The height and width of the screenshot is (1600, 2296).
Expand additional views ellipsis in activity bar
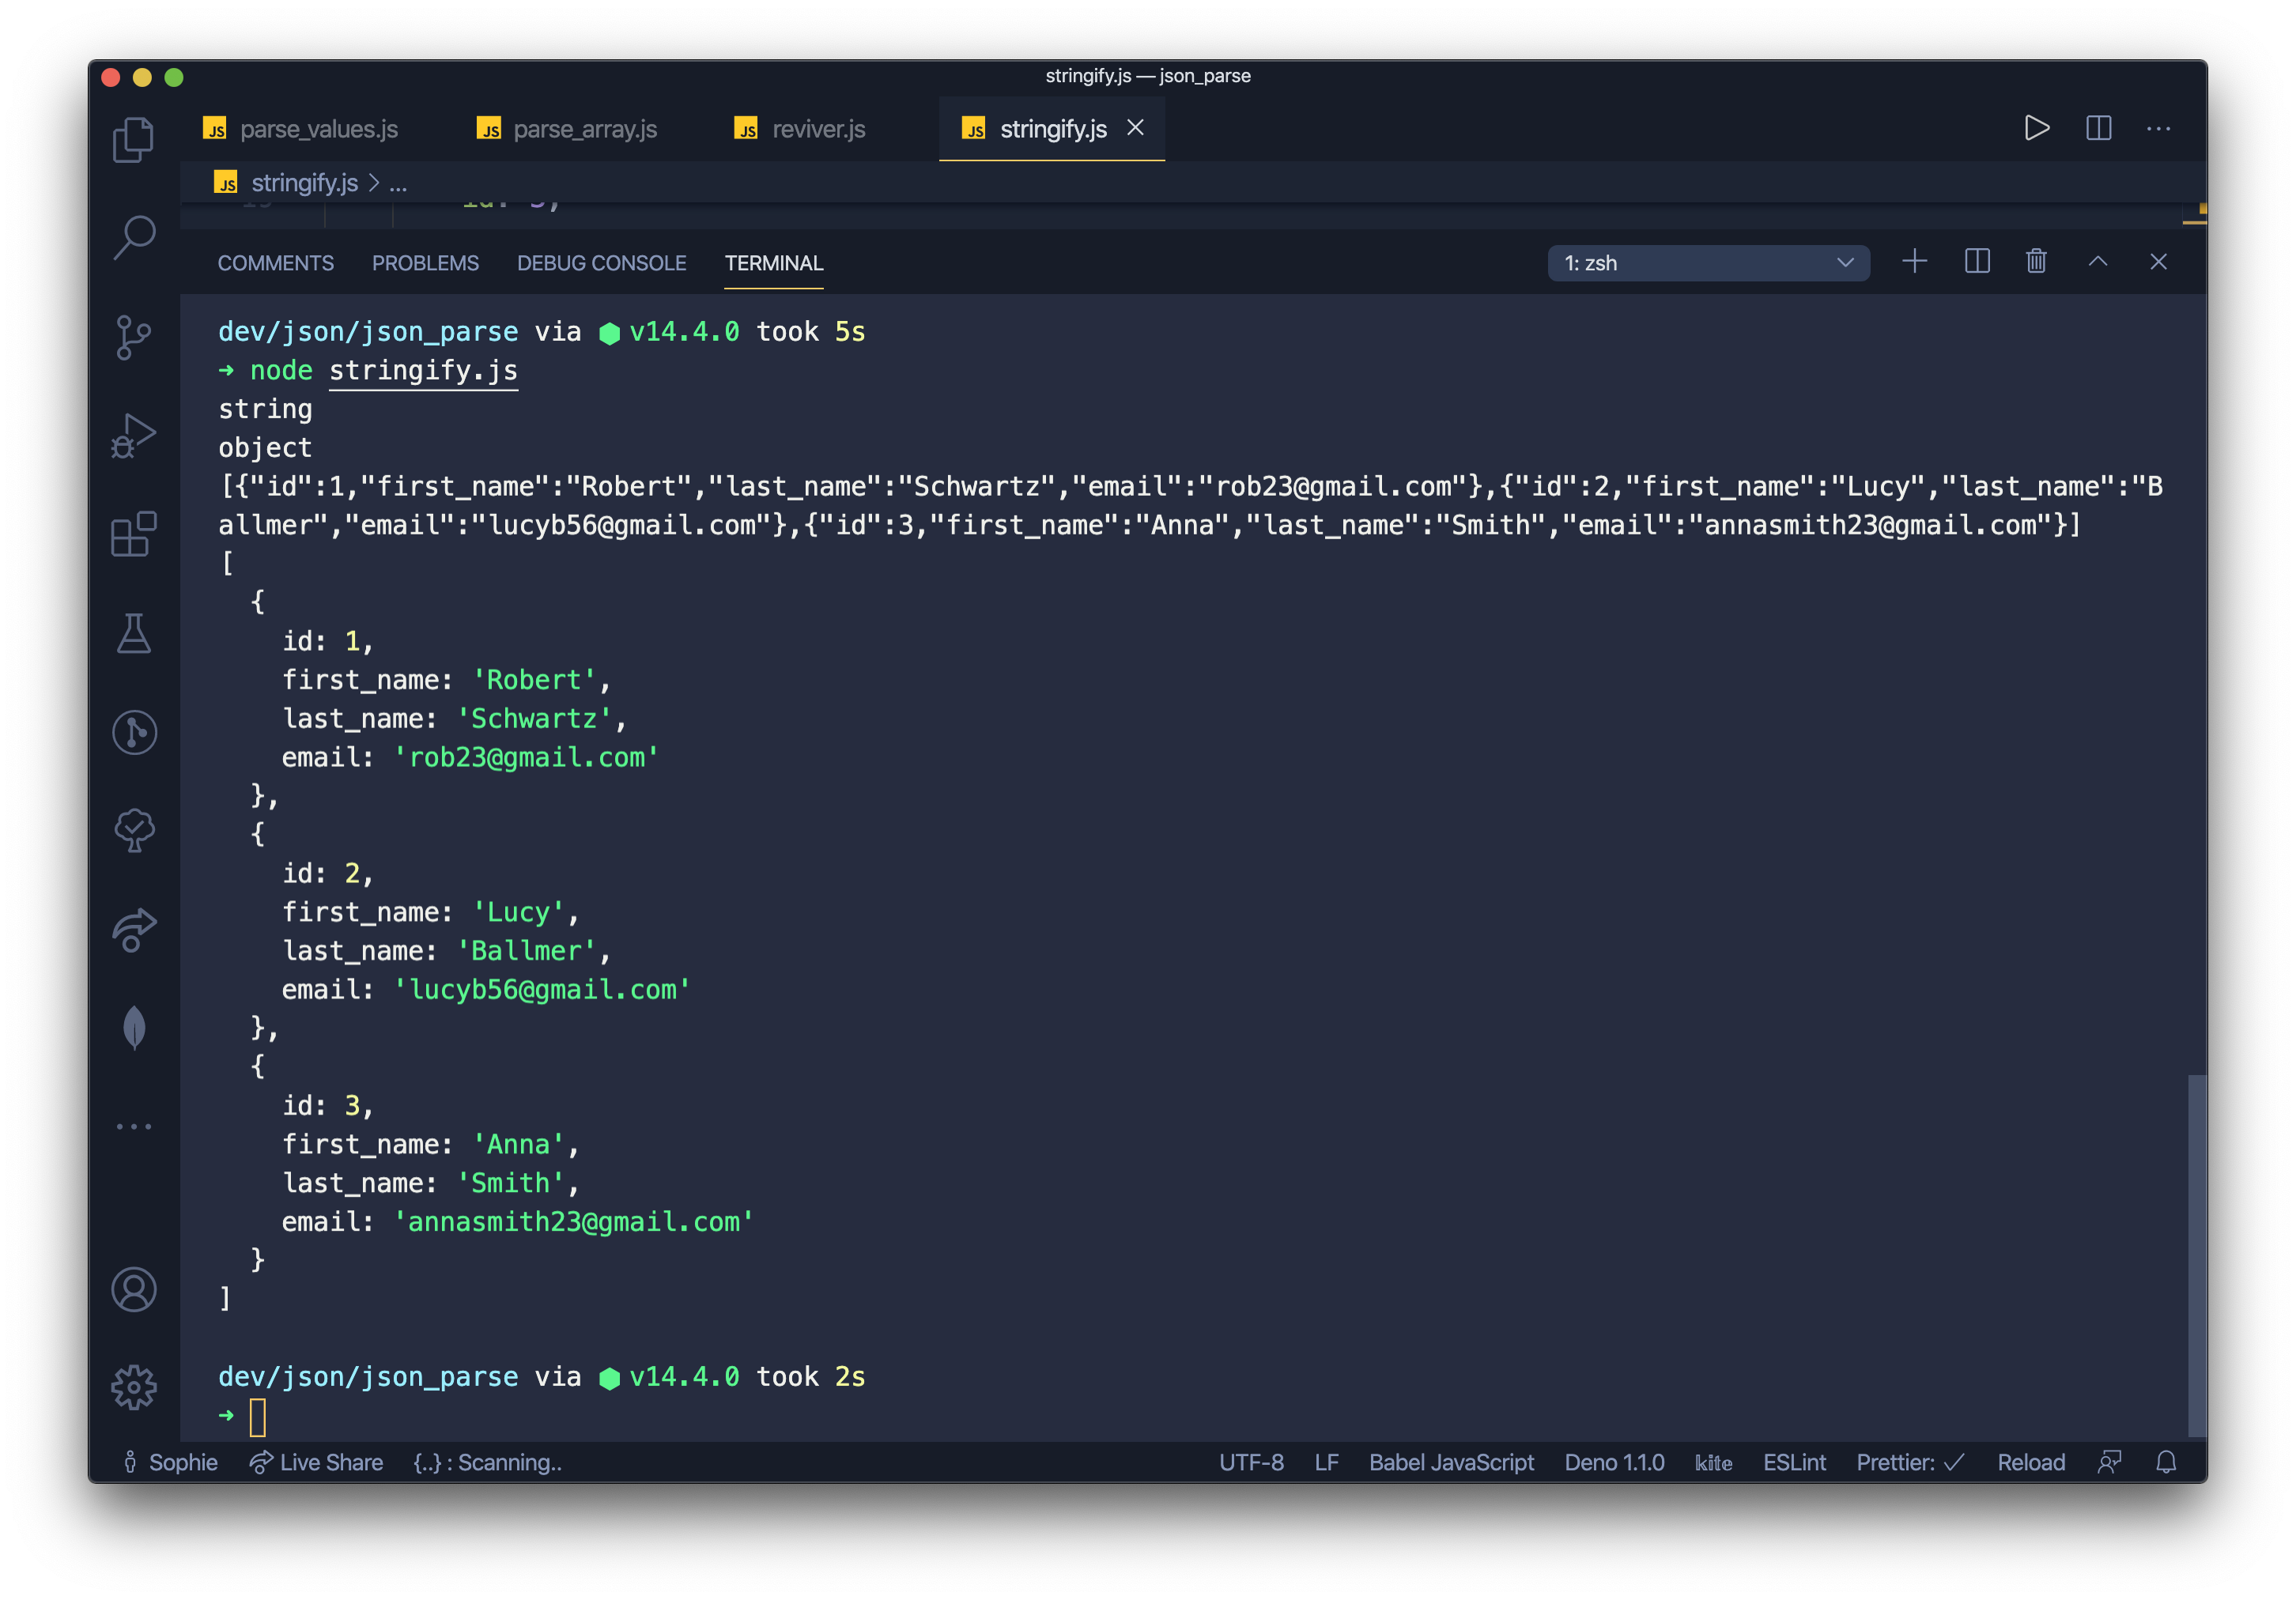tap(133, 1126)
